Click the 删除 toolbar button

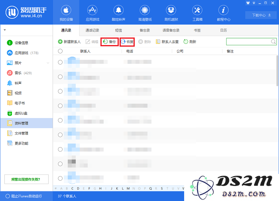145,41
